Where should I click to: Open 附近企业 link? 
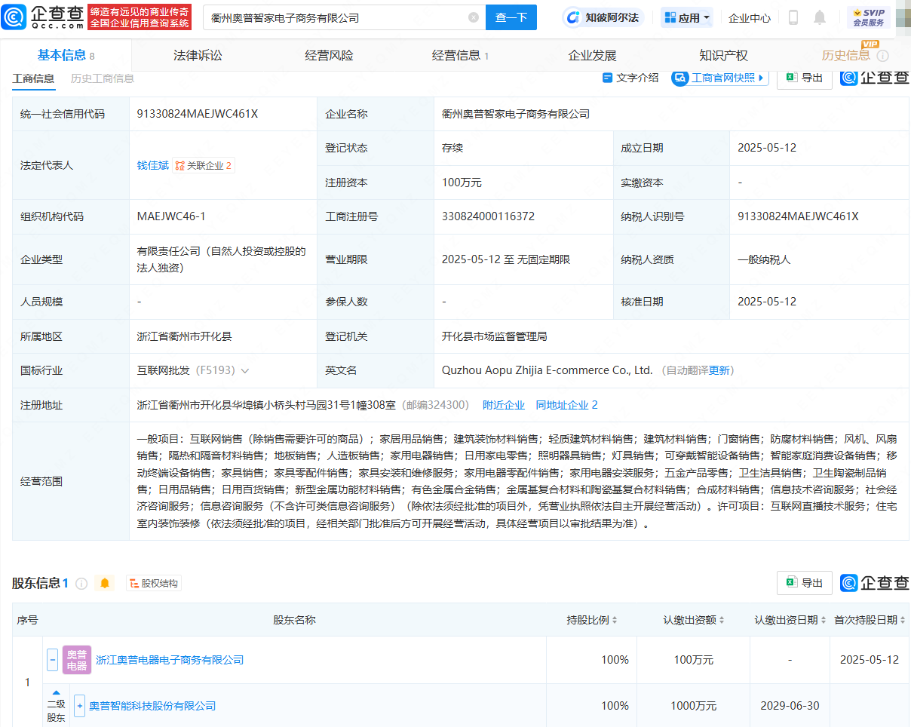504,405
